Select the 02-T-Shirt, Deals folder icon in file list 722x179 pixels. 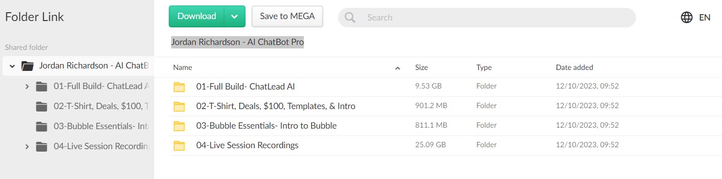tap(180, 107)
